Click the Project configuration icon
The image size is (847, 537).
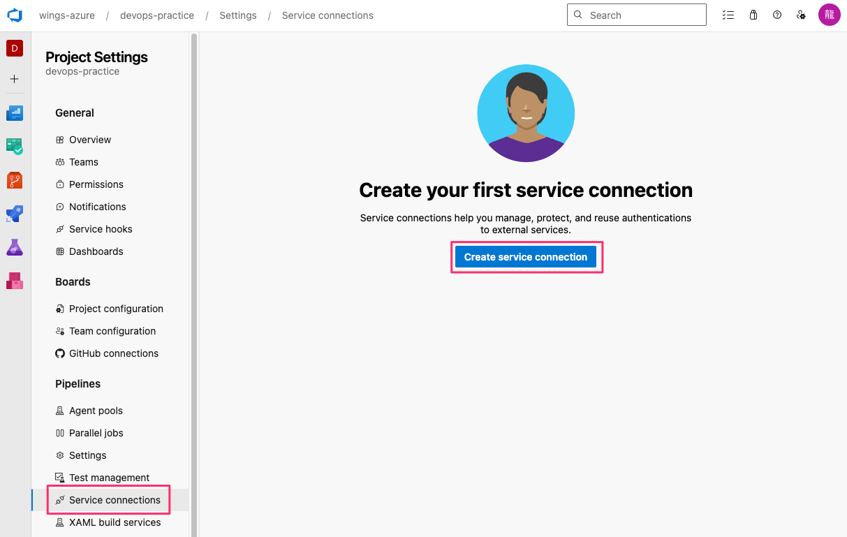coord(60,309)
